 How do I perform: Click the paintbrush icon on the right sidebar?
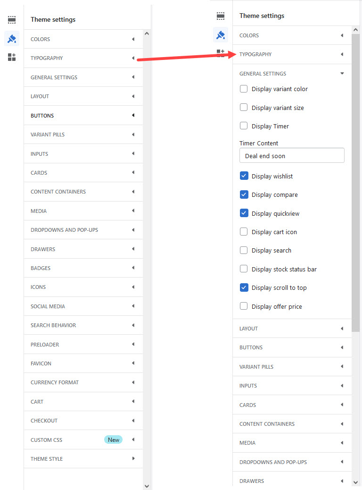220,35
